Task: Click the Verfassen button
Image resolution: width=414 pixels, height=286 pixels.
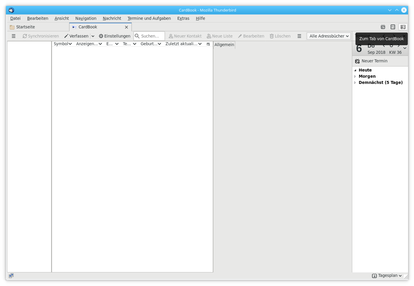Action: click(76, 36)
